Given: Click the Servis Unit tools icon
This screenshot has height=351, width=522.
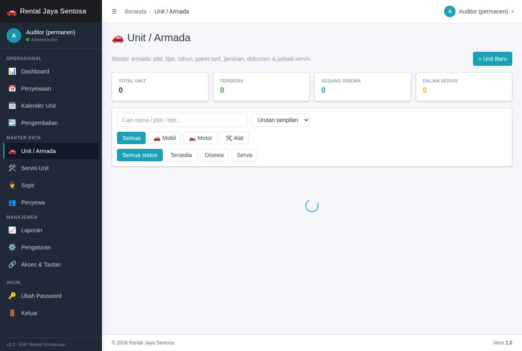Looking at the screenshot, I should 12,168.
